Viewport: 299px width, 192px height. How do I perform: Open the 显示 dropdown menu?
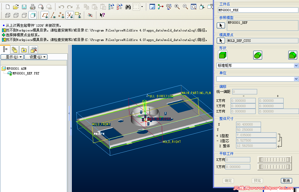[x=12, y=57]
